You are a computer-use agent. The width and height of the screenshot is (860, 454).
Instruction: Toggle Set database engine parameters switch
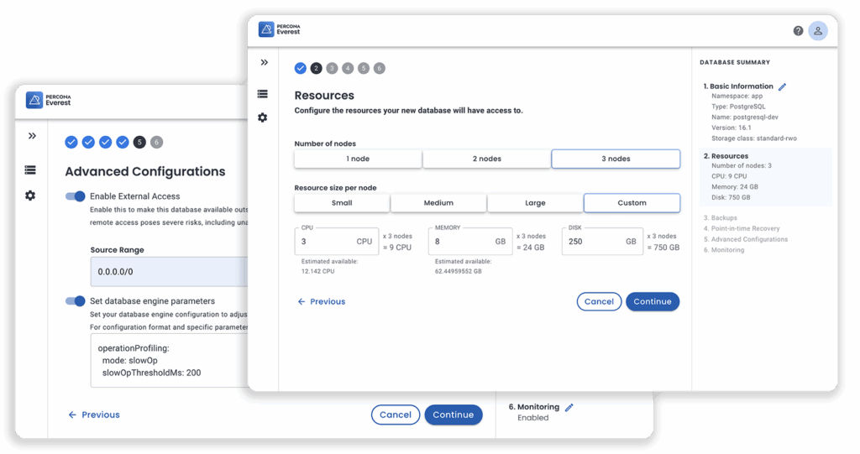76,301
